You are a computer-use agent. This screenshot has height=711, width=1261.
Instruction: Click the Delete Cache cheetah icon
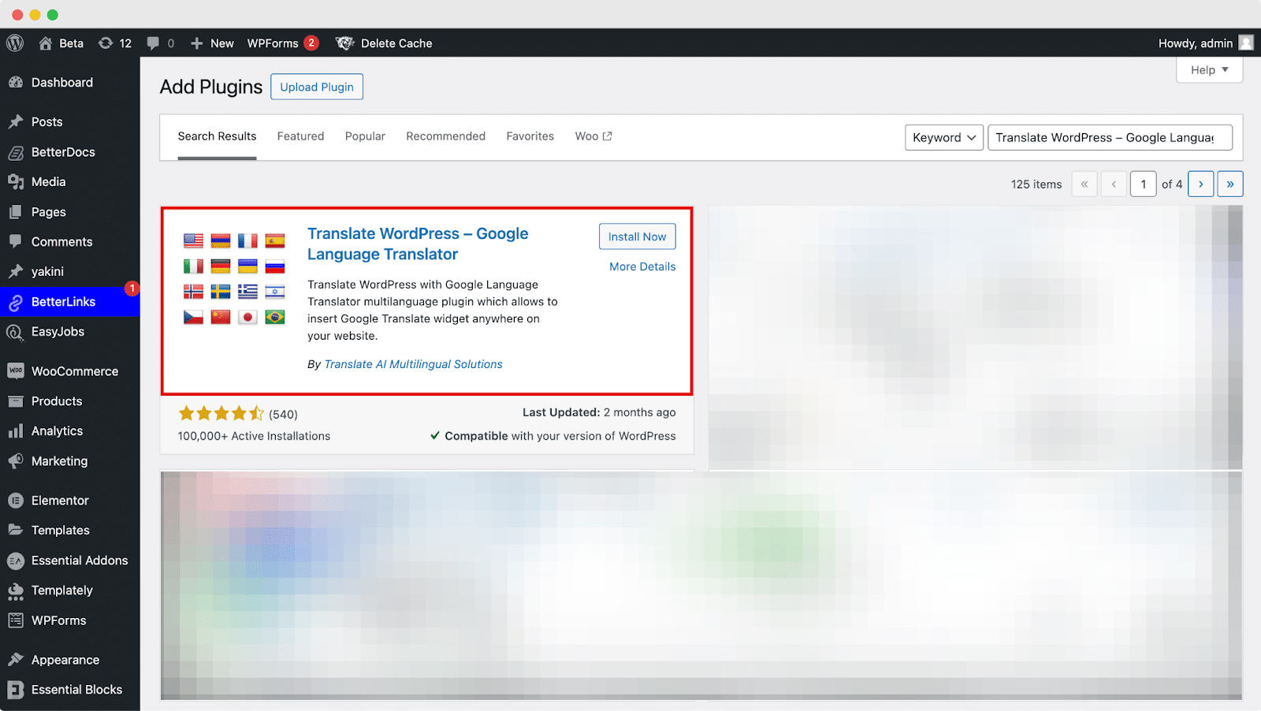pos(344,43)
